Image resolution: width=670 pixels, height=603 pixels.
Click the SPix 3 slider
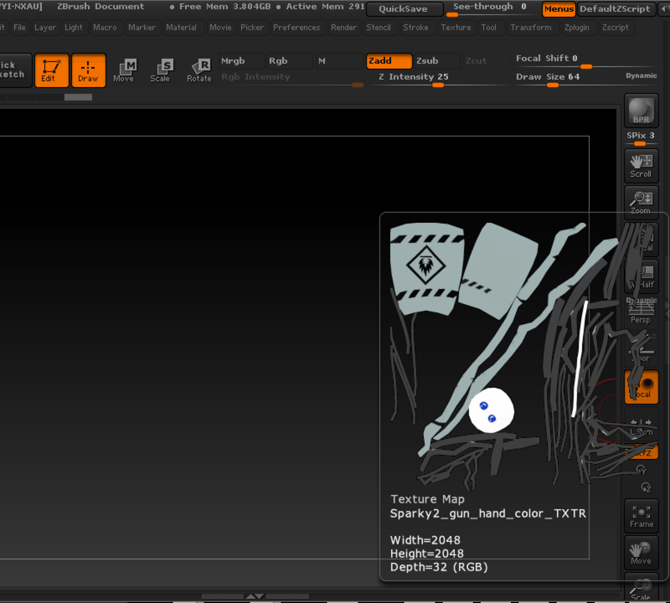pyautogui.click(x=641, y=137)
